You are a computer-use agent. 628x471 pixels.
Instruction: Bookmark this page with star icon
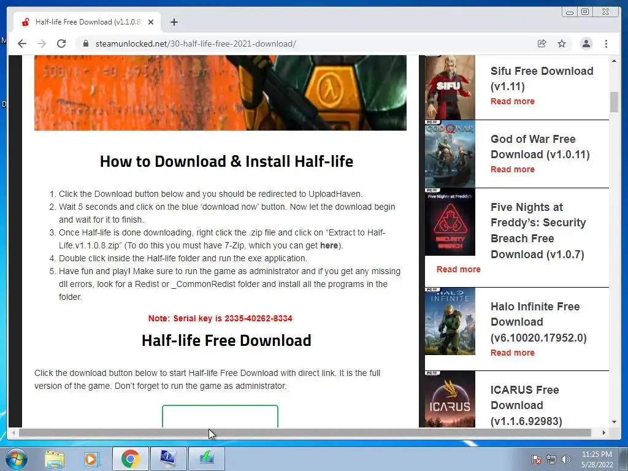562,44
